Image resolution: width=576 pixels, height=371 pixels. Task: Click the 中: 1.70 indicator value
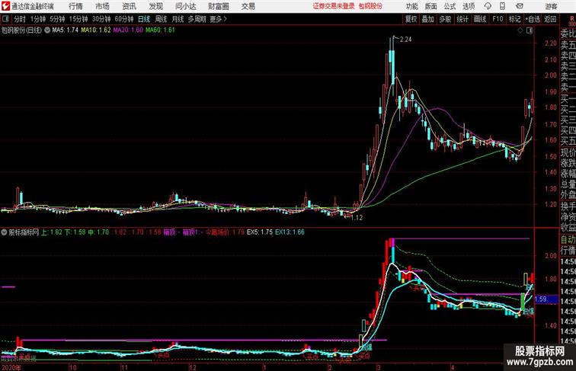point(98,232)
